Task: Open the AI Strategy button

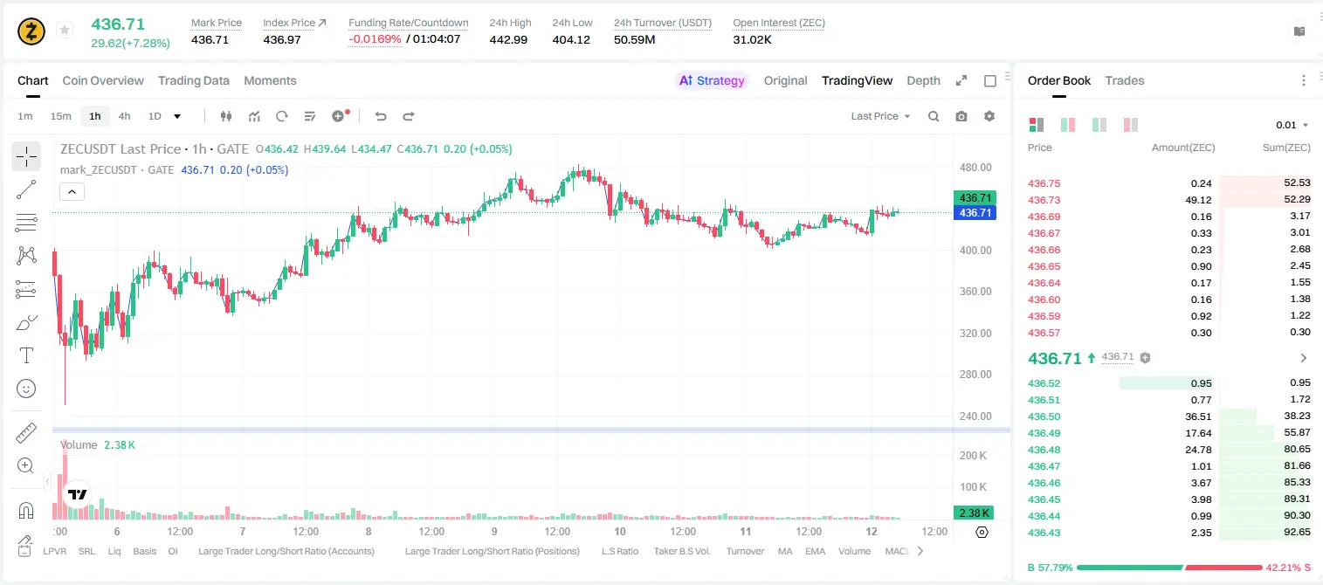Action: tap(712, 80)
